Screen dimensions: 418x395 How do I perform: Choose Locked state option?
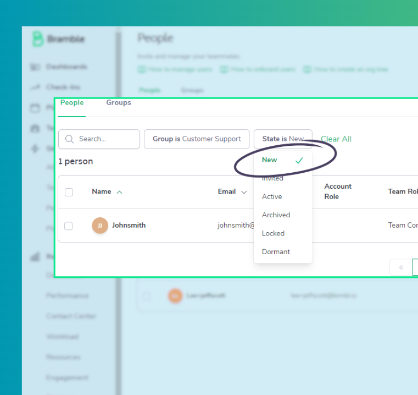273,233
